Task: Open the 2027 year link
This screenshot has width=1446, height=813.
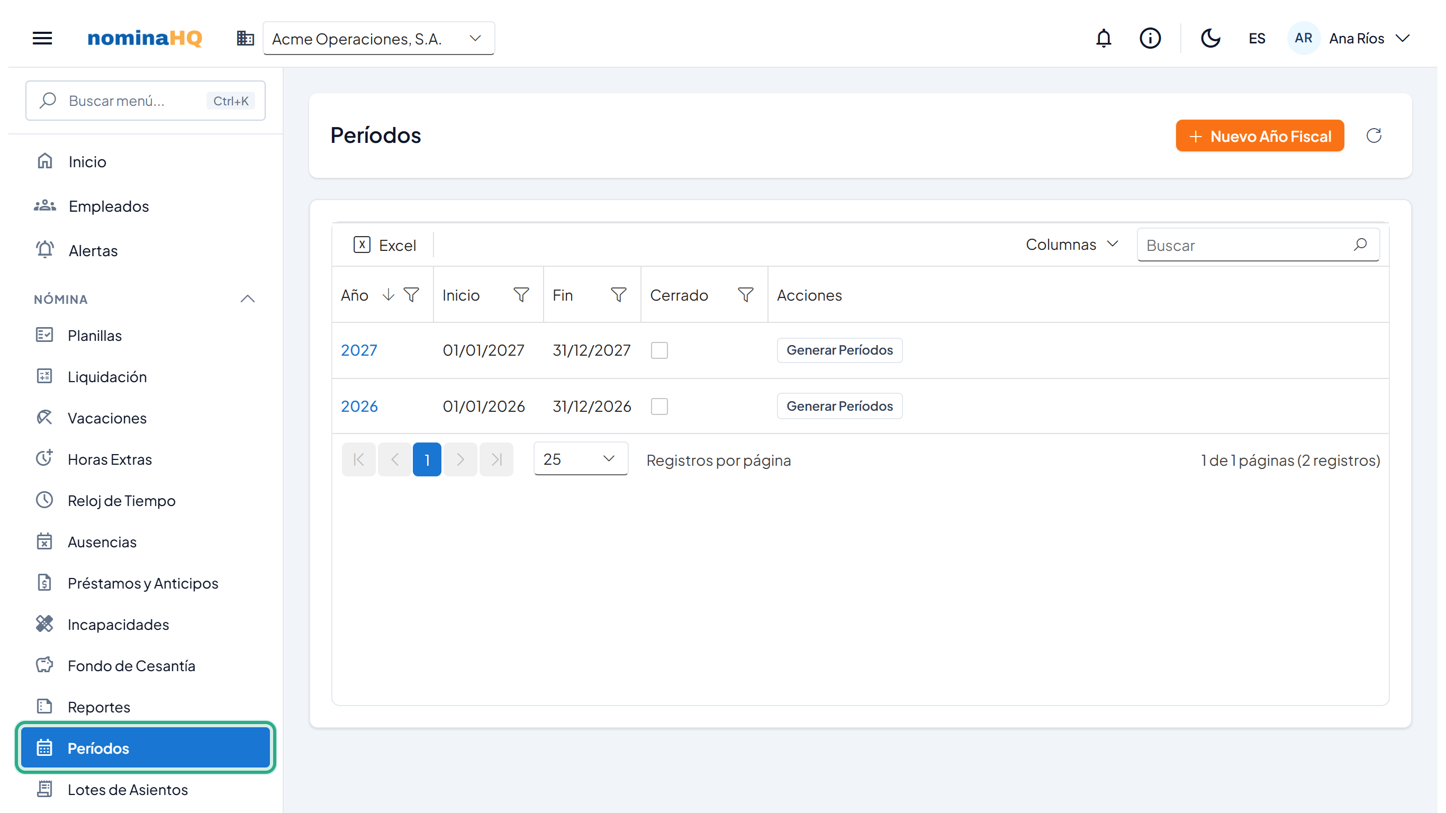Action: pos(359,350)
